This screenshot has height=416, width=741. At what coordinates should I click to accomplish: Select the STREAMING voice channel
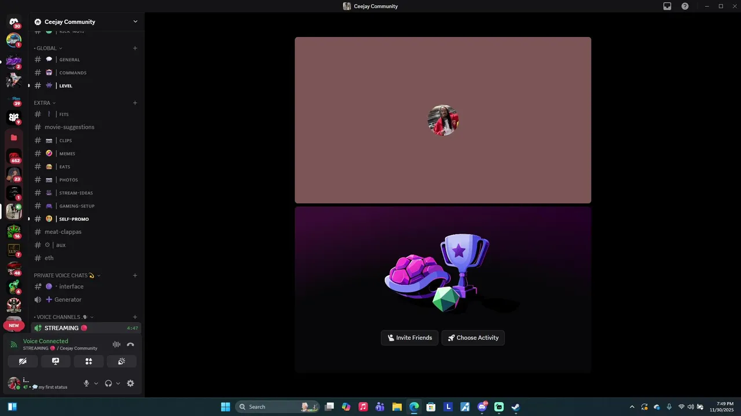[x=86, y=328]
